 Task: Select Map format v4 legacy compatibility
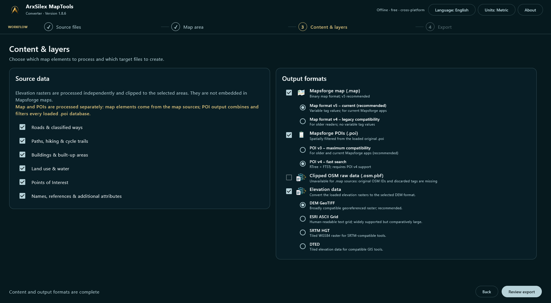coord(303,121)
